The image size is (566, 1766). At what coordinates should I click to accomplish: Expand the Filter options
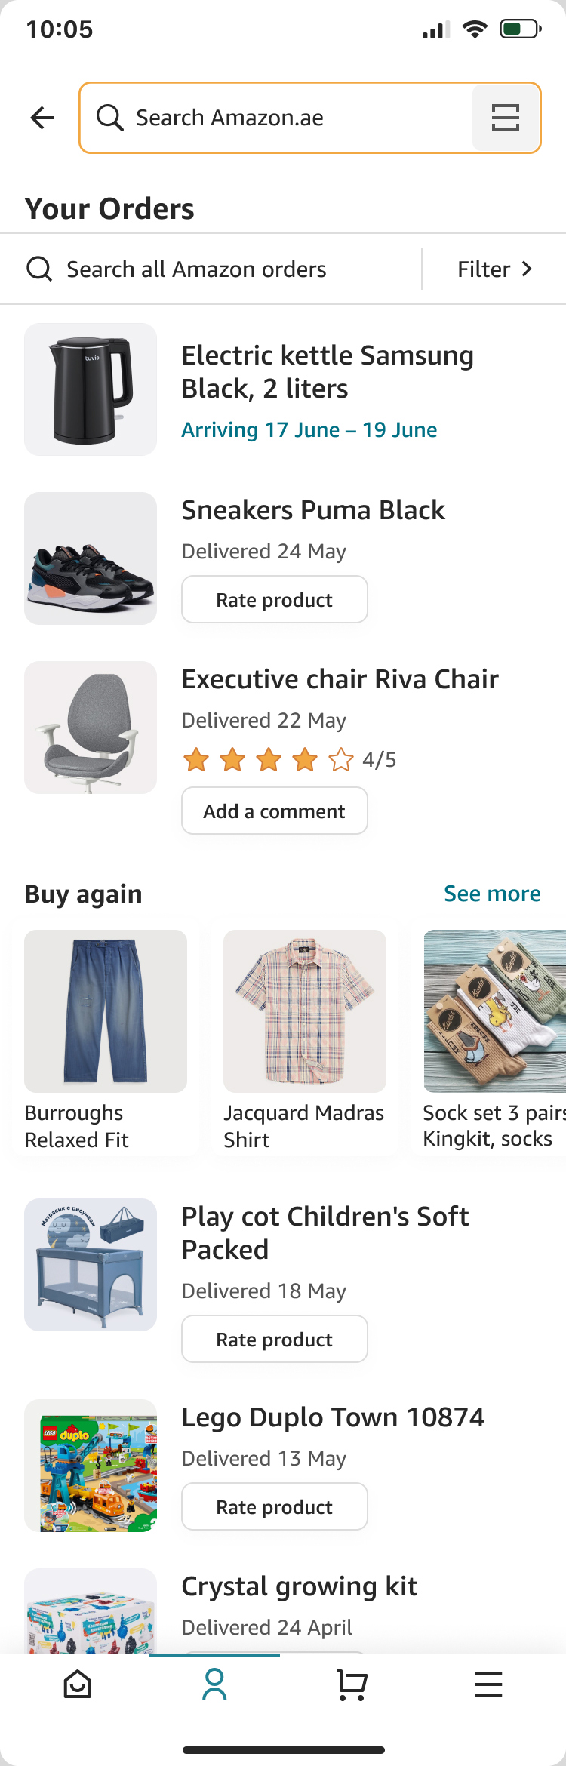494,269
